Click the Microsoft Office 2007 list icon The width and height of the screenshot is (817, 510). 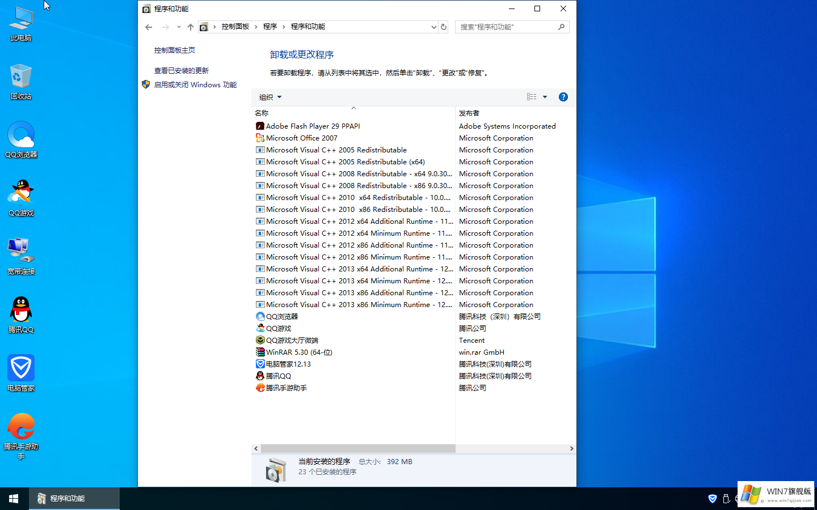[260, 138]
